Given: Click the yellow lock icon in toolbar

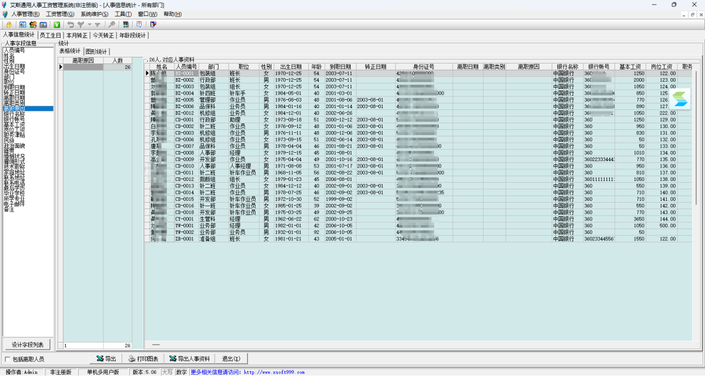Looking at the screenshot, I should coord(8,25).
